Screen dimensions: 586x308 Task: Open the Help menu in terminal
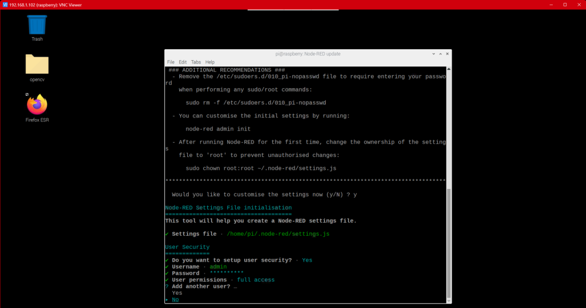pyautogui.click(x=210, y=62)
